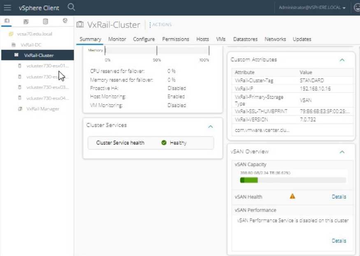360x256 pixels.
Task: Open the Datastores tab
Action: point(245,39)
